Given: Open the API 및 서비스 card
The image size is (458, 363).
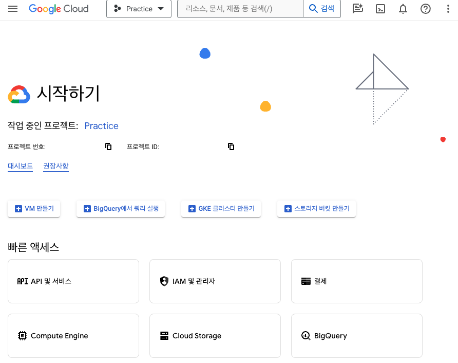Looking at the screenshot, I should click(73, 281).
